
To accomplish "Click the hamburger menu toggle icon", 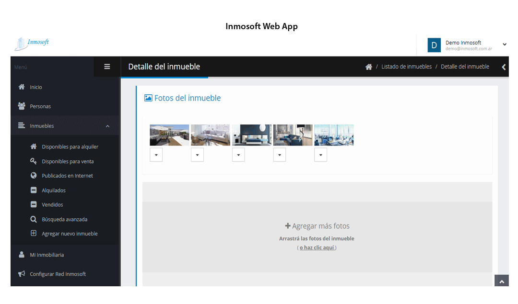I will [x=107, y=67].
